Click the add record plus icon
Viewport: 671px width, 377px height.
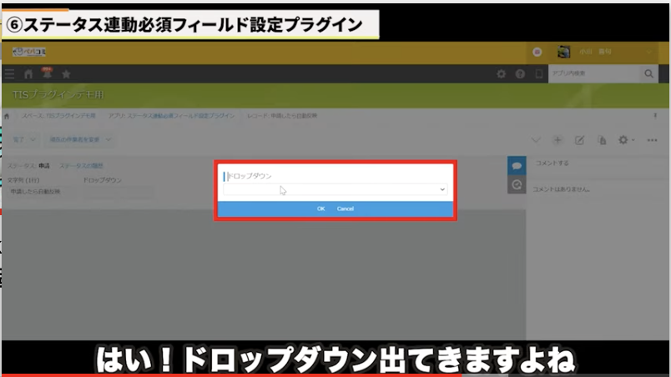coord(558,140)
